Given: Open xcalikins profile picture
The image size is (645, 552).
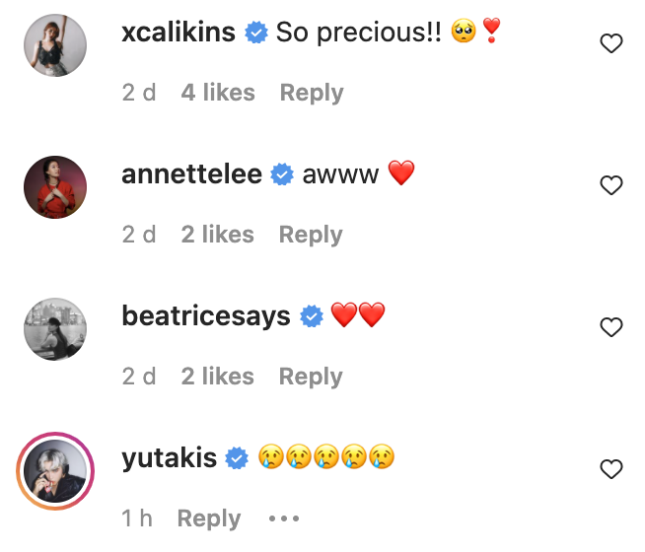Looking at the screenshot, I should (55, 45).
